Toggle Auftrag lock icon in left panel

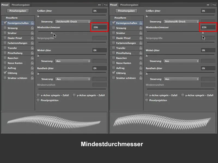pyautogui.click(x=32, y=68)
